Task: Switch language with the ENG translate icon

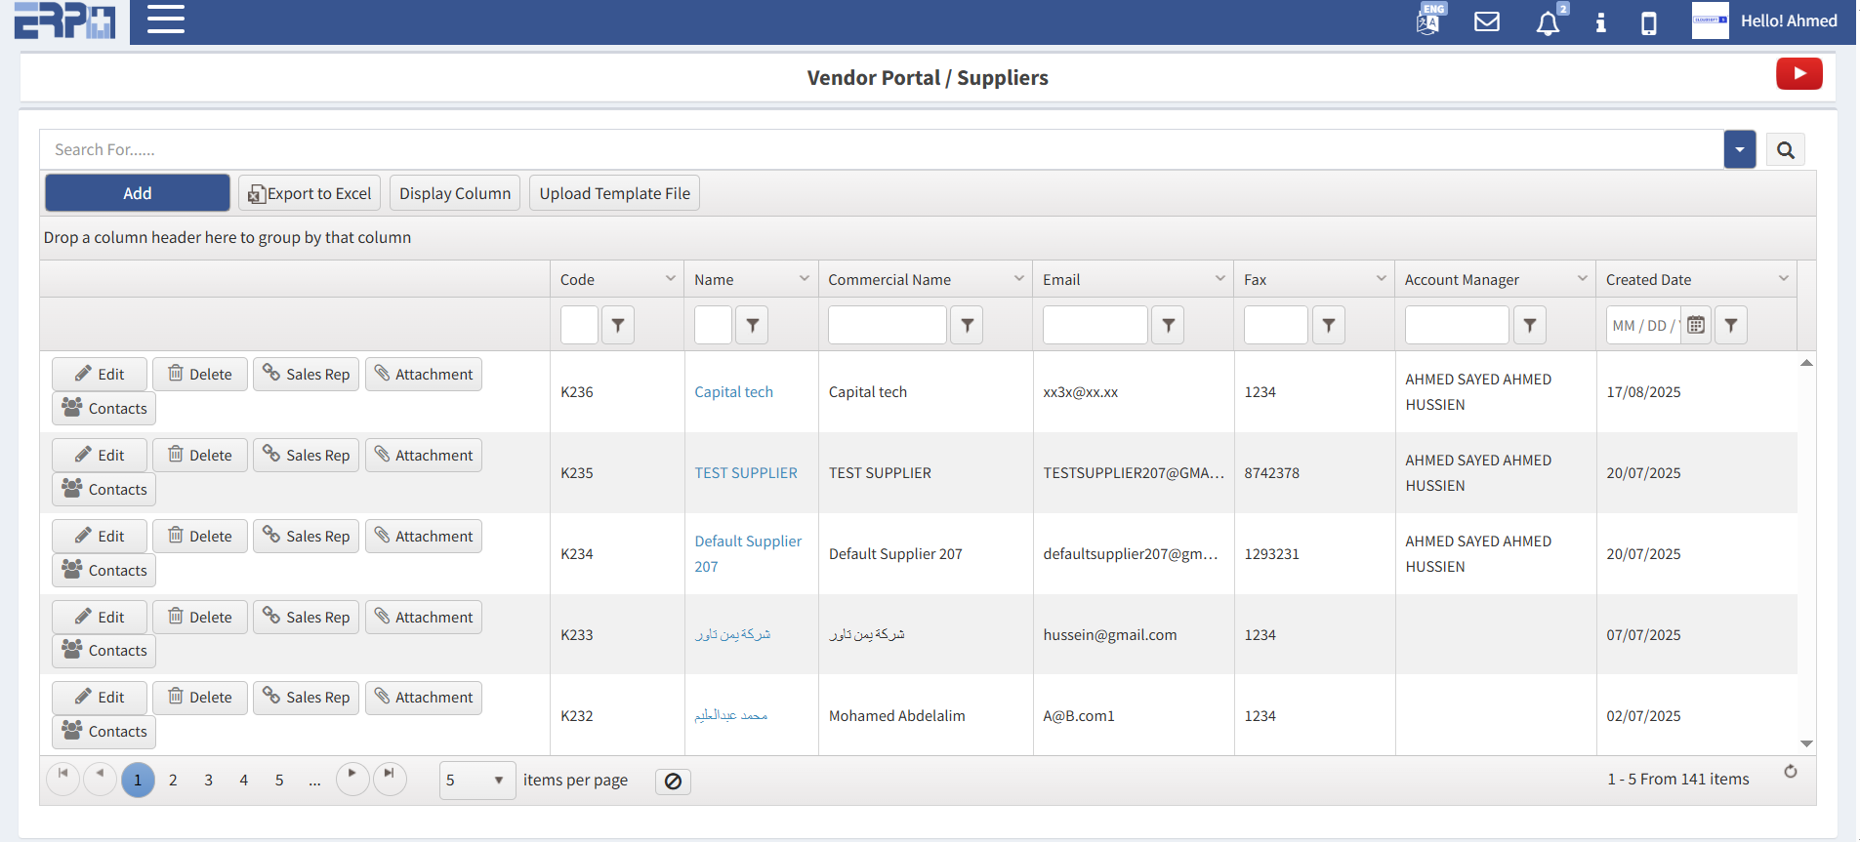Action: [x=1428, y=20]
